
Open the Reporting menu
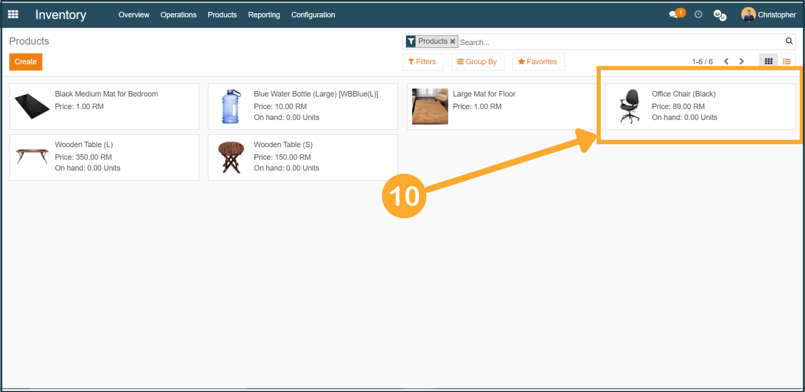(x=264, y=15)
